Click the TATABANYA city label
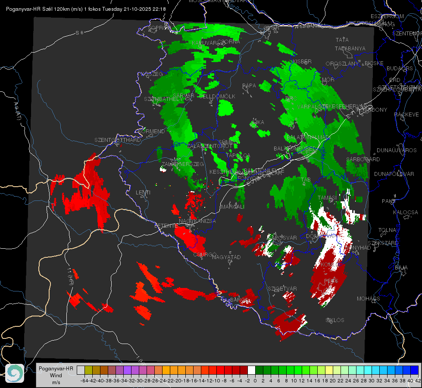The image size is (422, 388). click(x=350, y=48)
